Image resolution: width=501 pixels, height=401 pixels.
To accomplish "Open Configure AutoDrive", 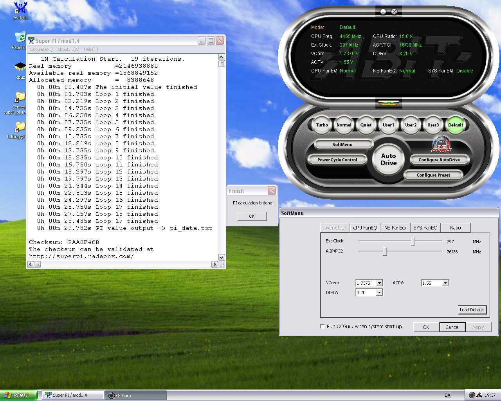I will (x=439, y=160).
